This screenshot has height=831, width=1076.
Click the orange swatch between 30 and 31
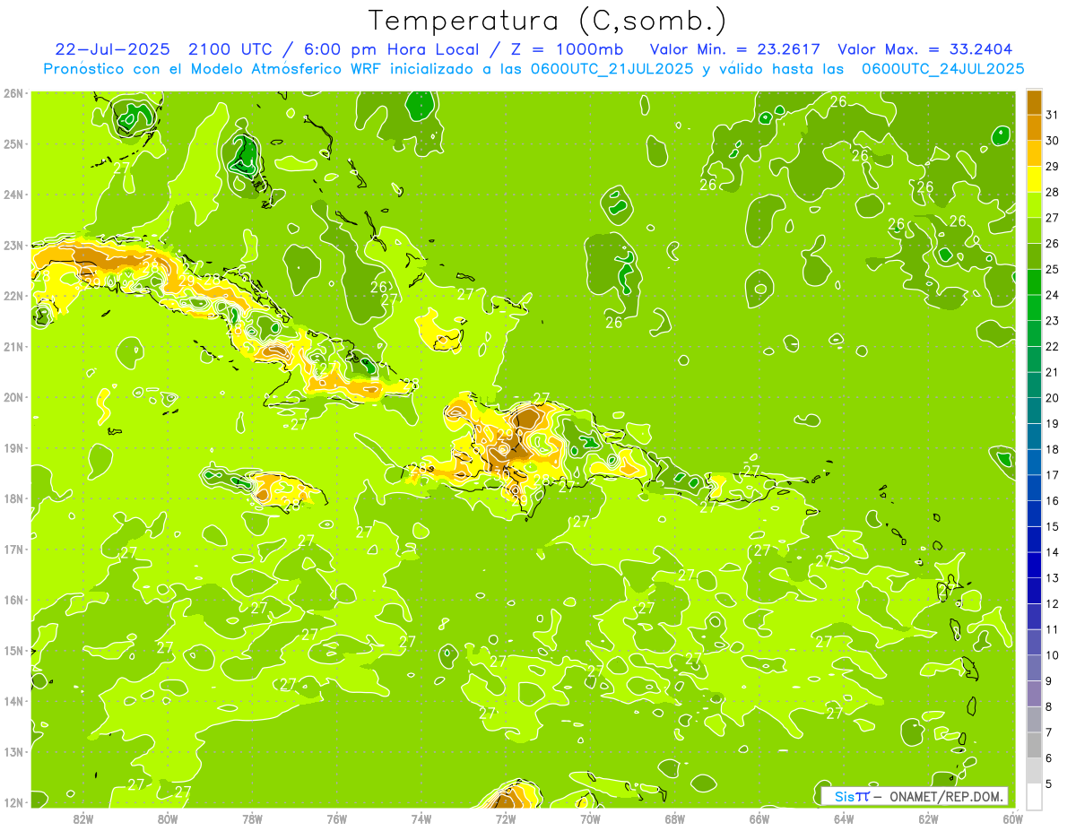[x=1034, y=127]
